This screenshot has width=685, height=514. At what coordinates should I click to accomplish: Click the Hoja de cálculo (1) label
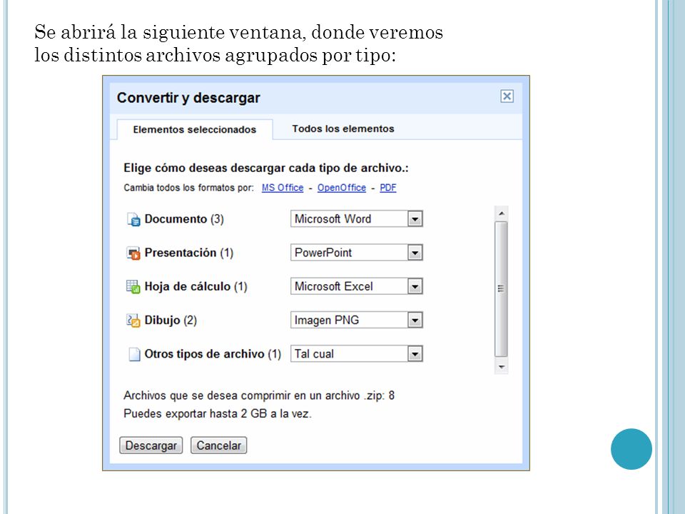(196, 286)
